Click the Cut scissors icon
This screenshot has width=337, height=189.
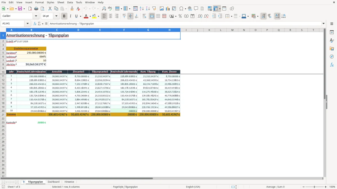[50, 8]
